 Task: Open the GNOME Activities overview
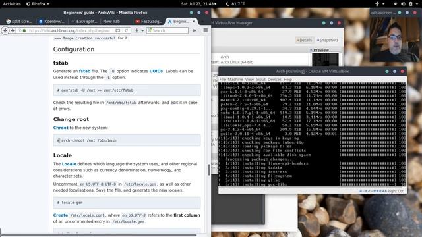click(x=12, y=4)
